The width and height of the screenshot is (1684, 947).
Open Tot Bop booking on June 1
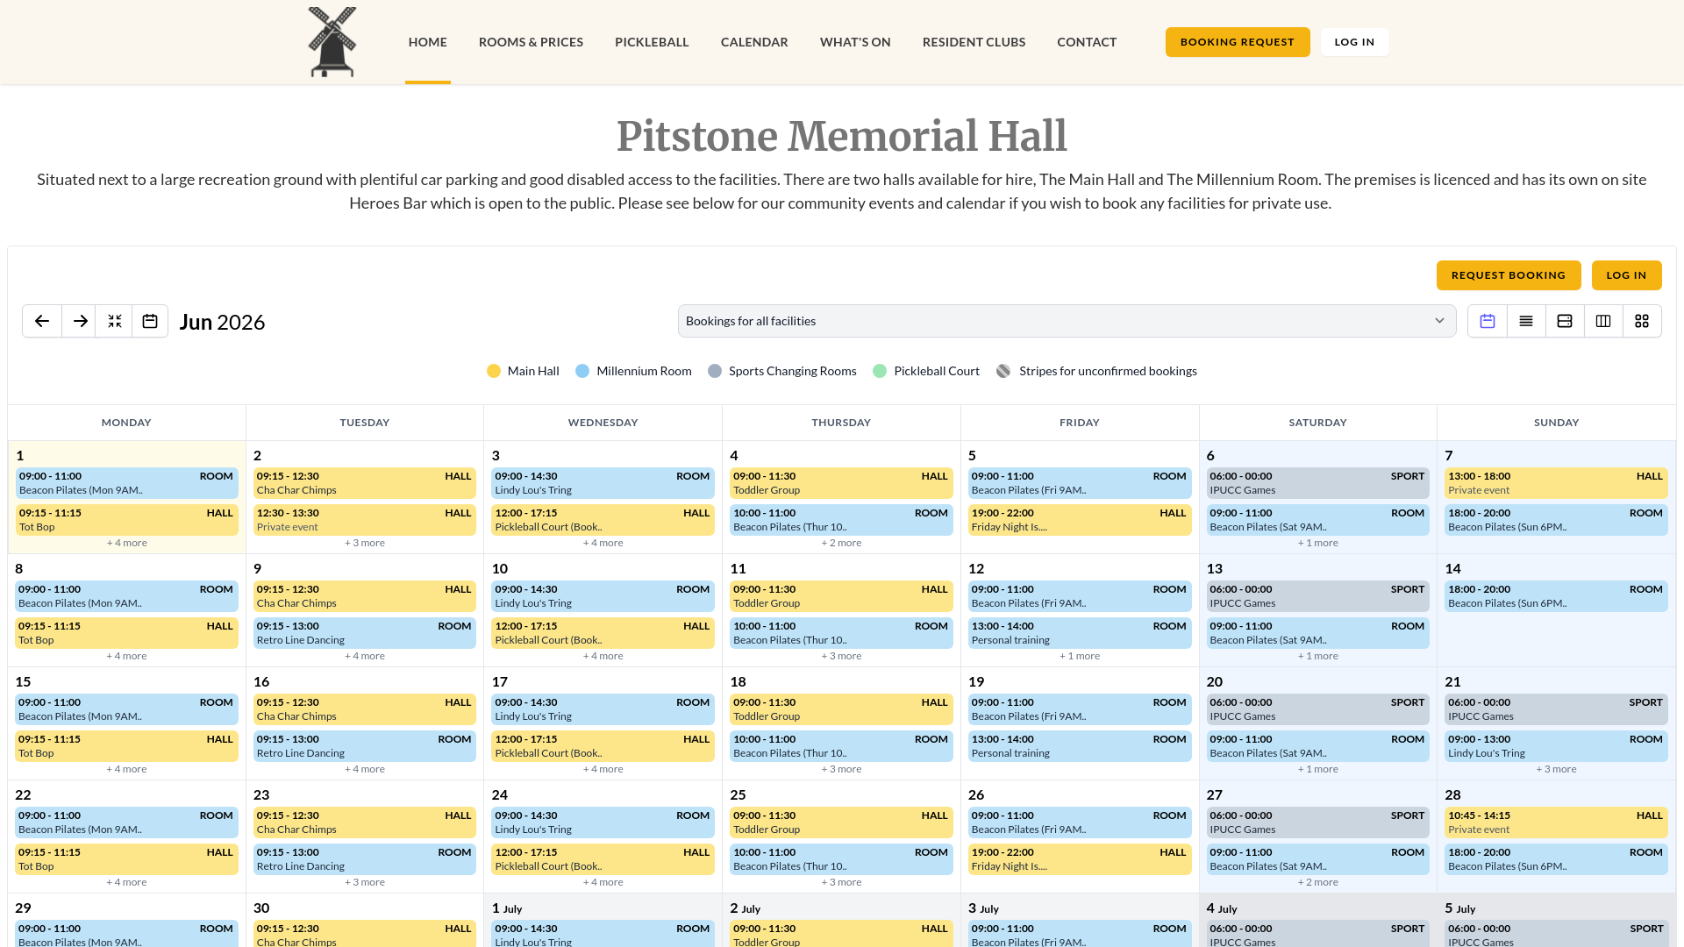126,520
